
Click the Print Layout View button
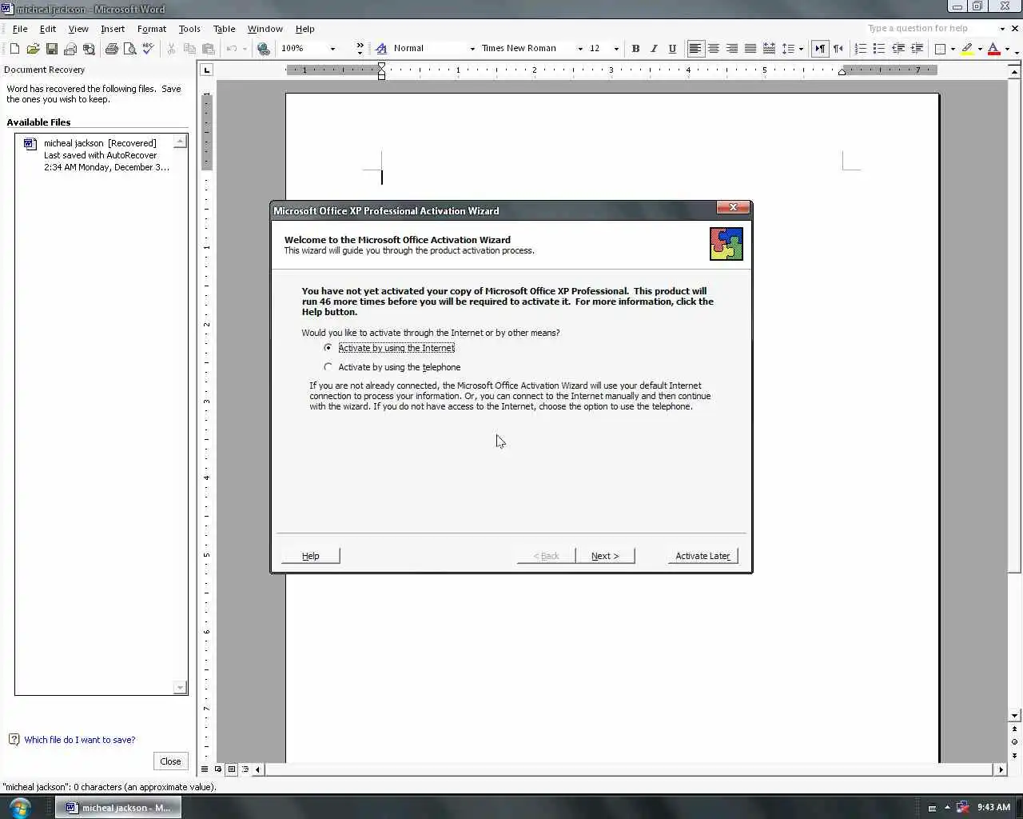pos(232,769)
